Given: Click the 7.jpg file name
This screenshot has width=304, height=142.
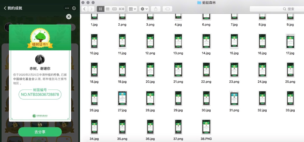Looking at the screenshot, I should pyautogui.click(x=234, y=25).
